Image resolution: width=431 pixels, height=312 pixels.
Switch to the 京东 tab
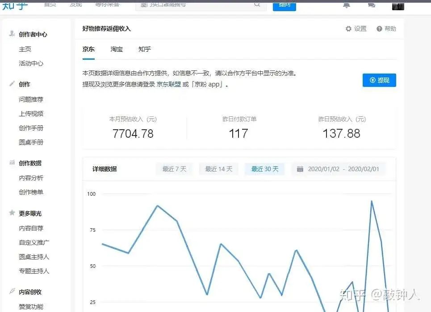point(88,49)
